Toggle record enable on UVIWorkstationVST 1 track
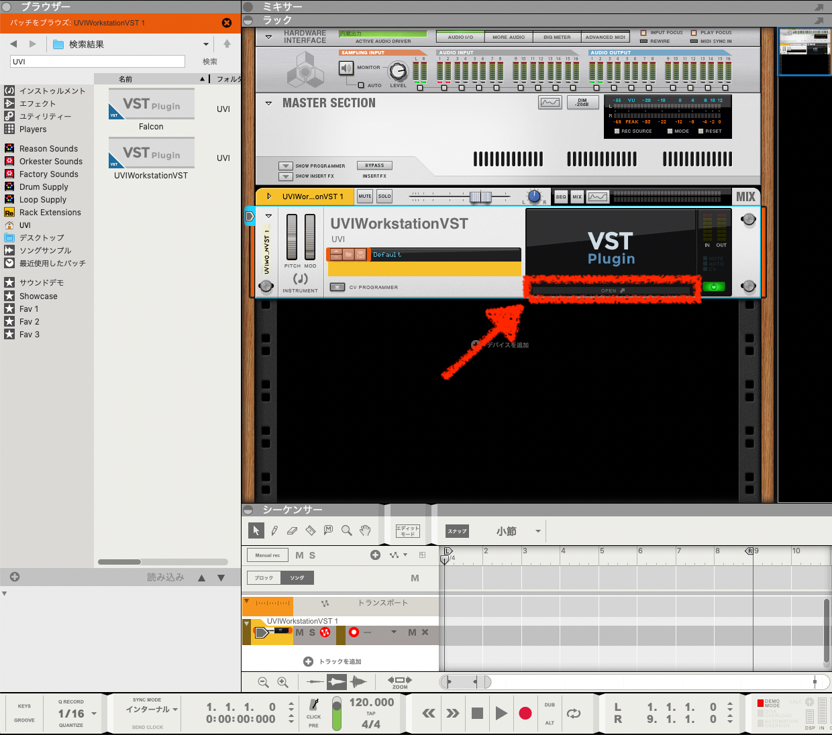 (x=354, y=632)
